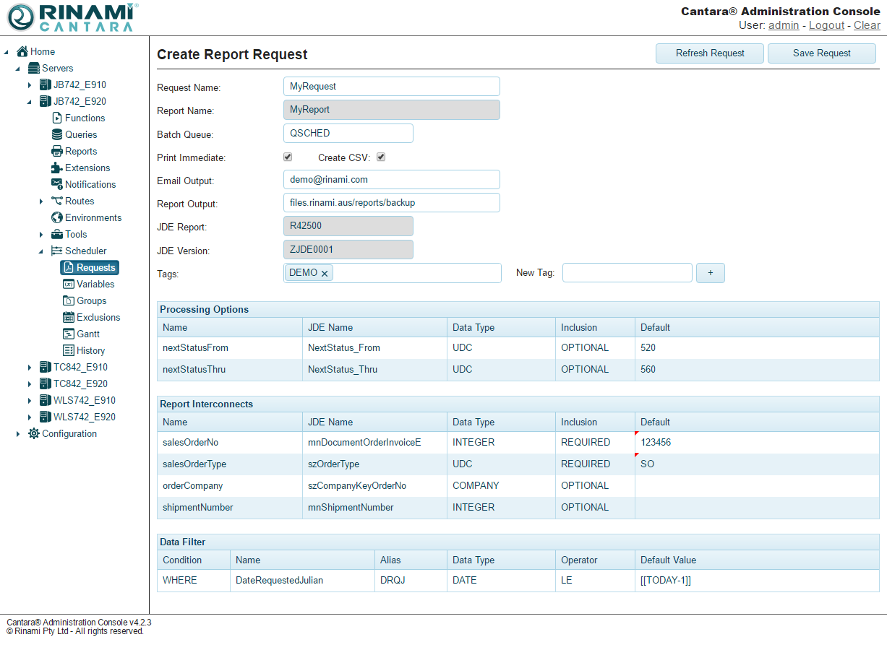887x650 pixels.
Task: Expand the Routes tree node
Action: click(x=41, y=201)
